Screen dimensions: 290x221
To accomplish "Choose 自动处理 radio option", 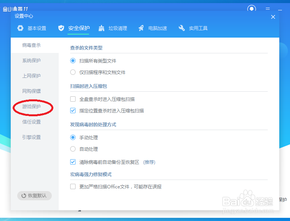I will 73,149.
